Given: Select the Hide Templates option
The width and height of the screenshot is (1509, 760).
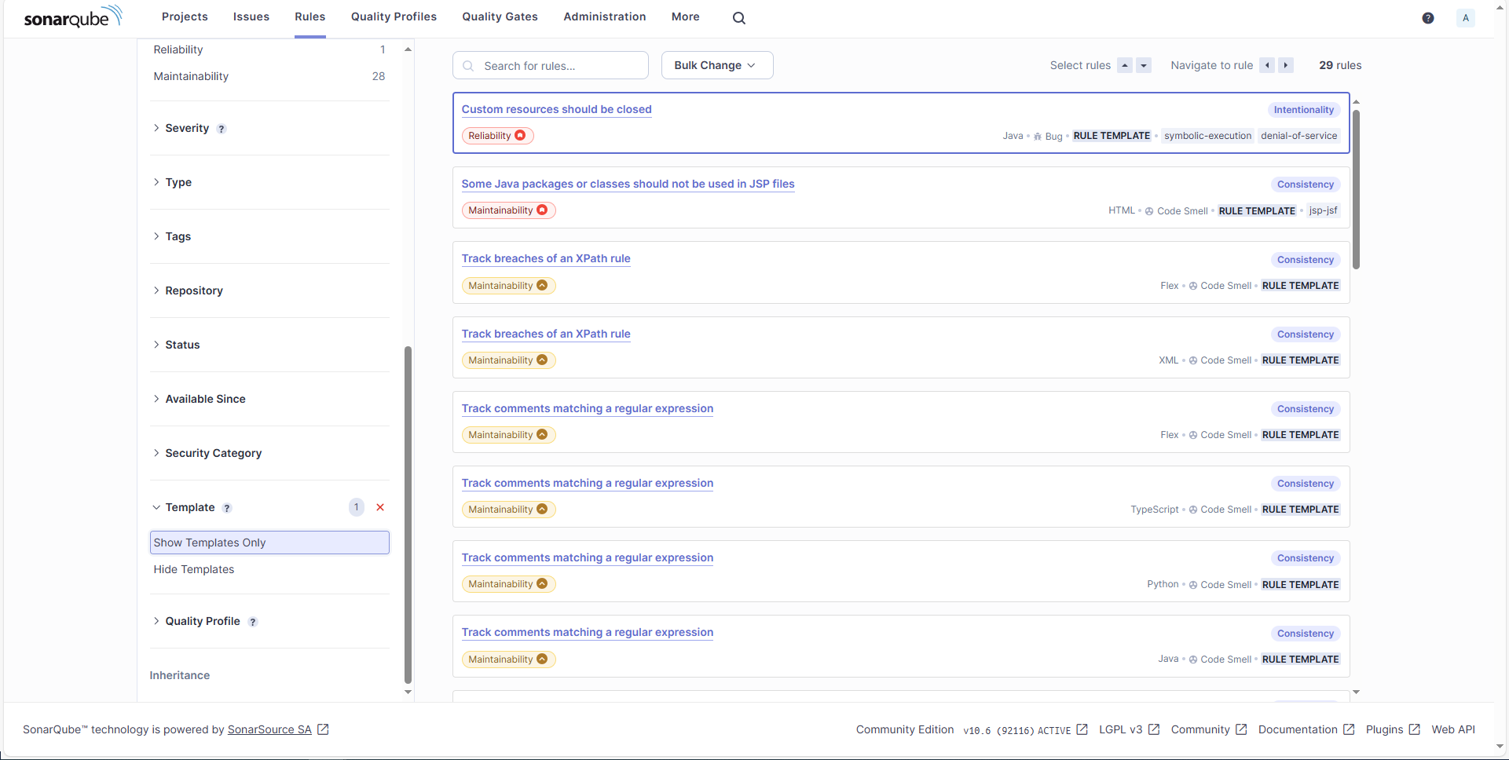Looking at the screenshot, I should (x=194, y=569).
